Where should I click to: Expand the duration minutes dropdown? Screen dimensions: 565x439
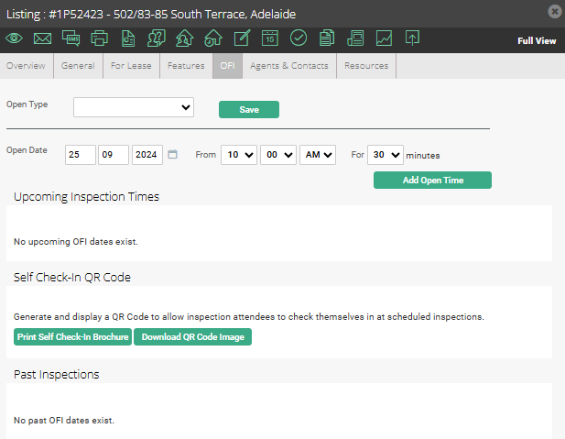click(x=385, y=155)
